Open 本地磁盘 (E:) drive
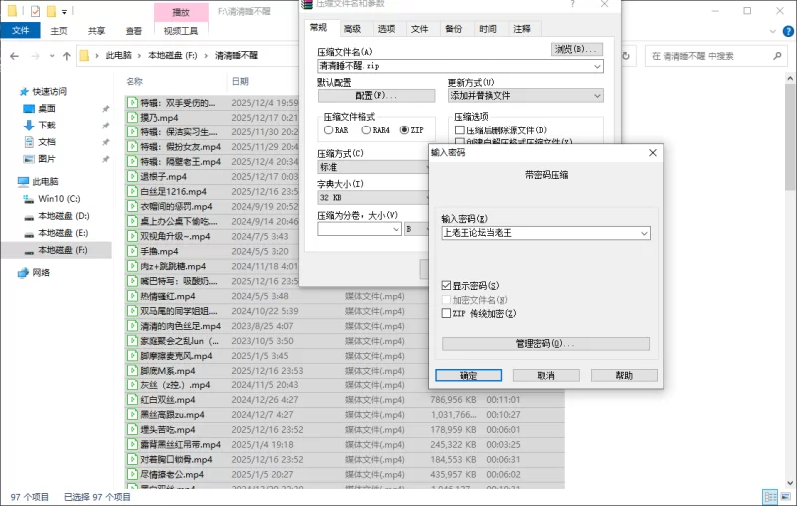 point(63,233)
